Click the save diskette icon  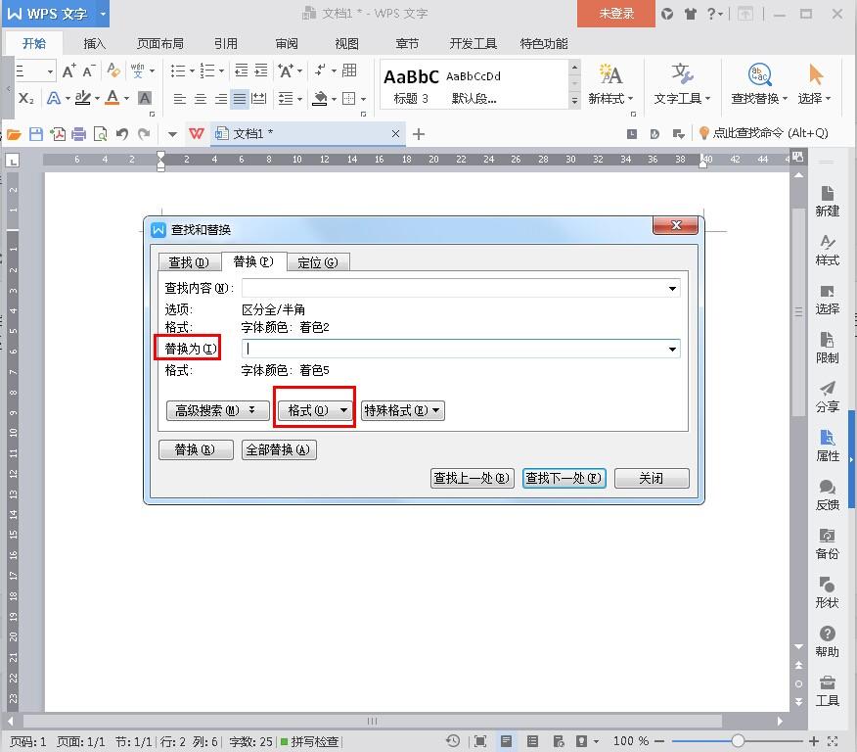[x=36, y=134]
